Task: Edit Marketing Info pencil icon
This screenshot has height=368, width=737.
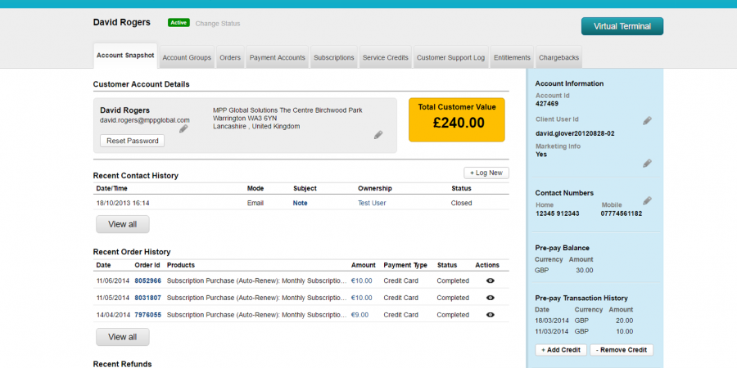Action: pos(647,163)
